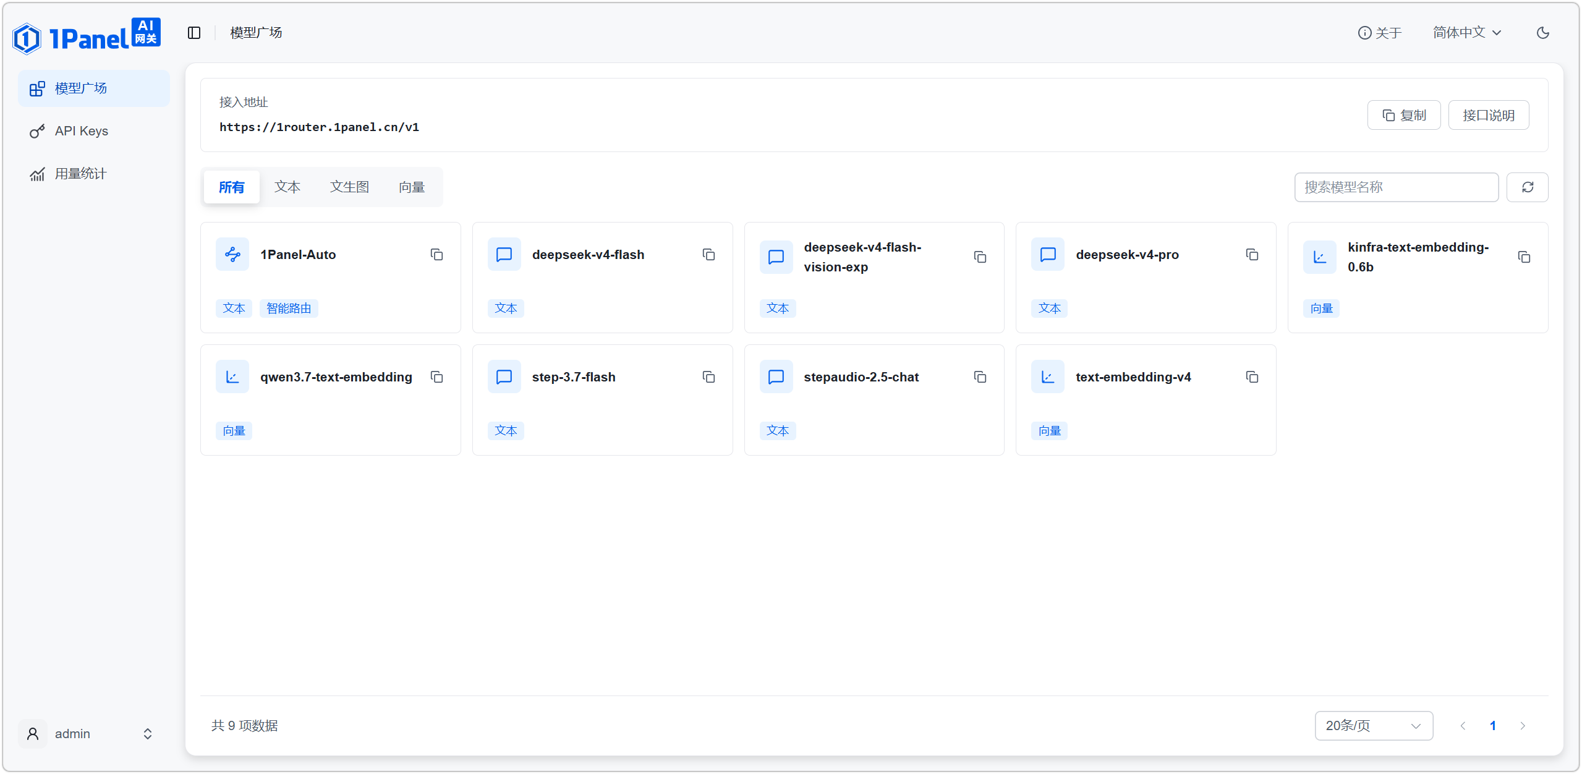1582x774 pixels.
Task: Click the text-embedding-v4 chart icon
Action: coord(1048,376)
